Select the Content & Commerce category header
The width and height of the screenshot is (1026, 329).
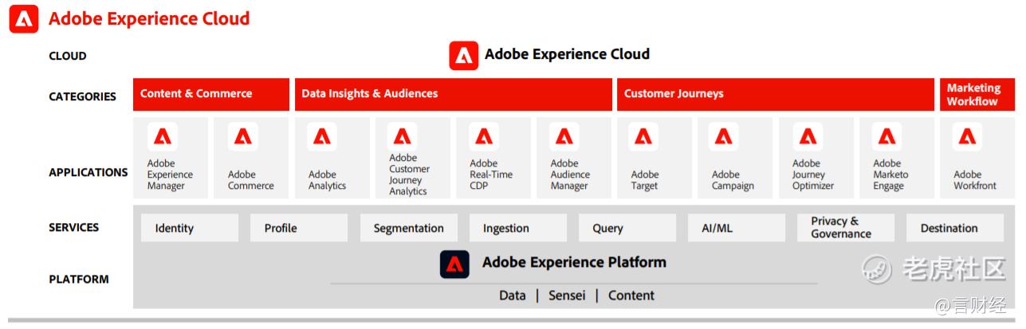[x=211, y=94]
